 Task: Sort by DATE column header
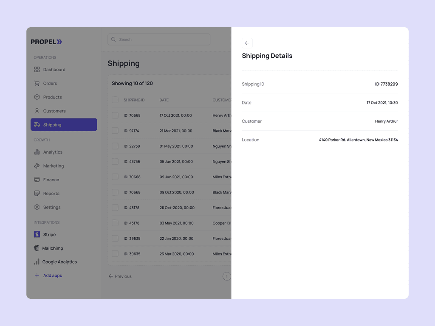164,100
